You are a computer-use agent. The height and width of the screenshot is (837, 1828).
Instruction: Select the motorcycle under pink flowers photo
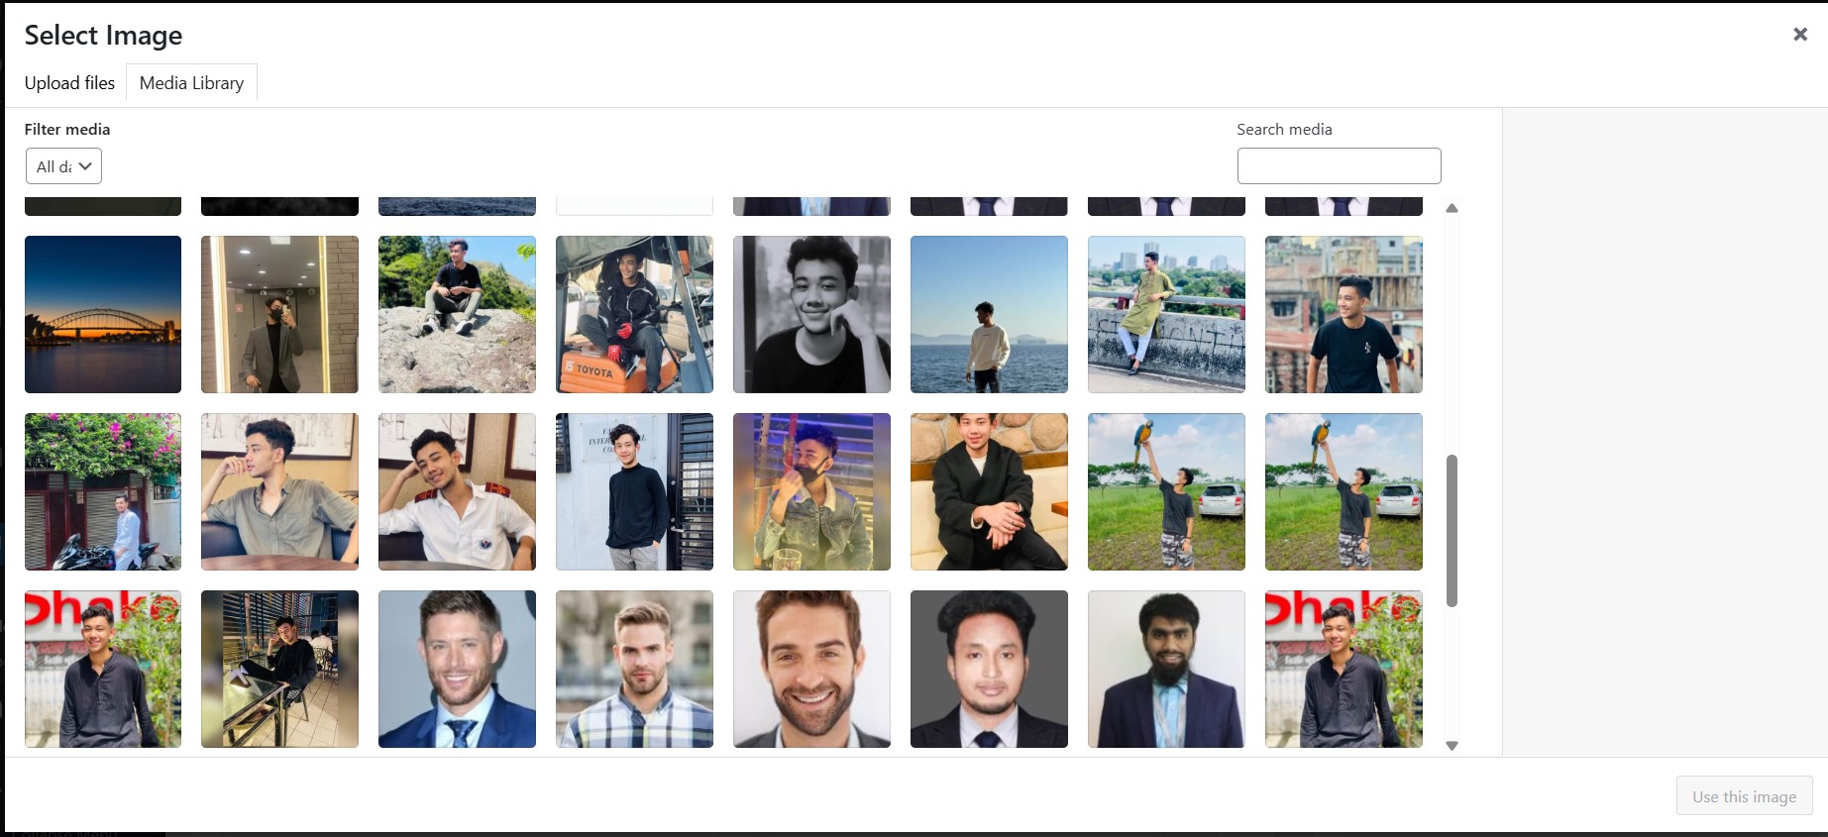click(x=103, y=491)
